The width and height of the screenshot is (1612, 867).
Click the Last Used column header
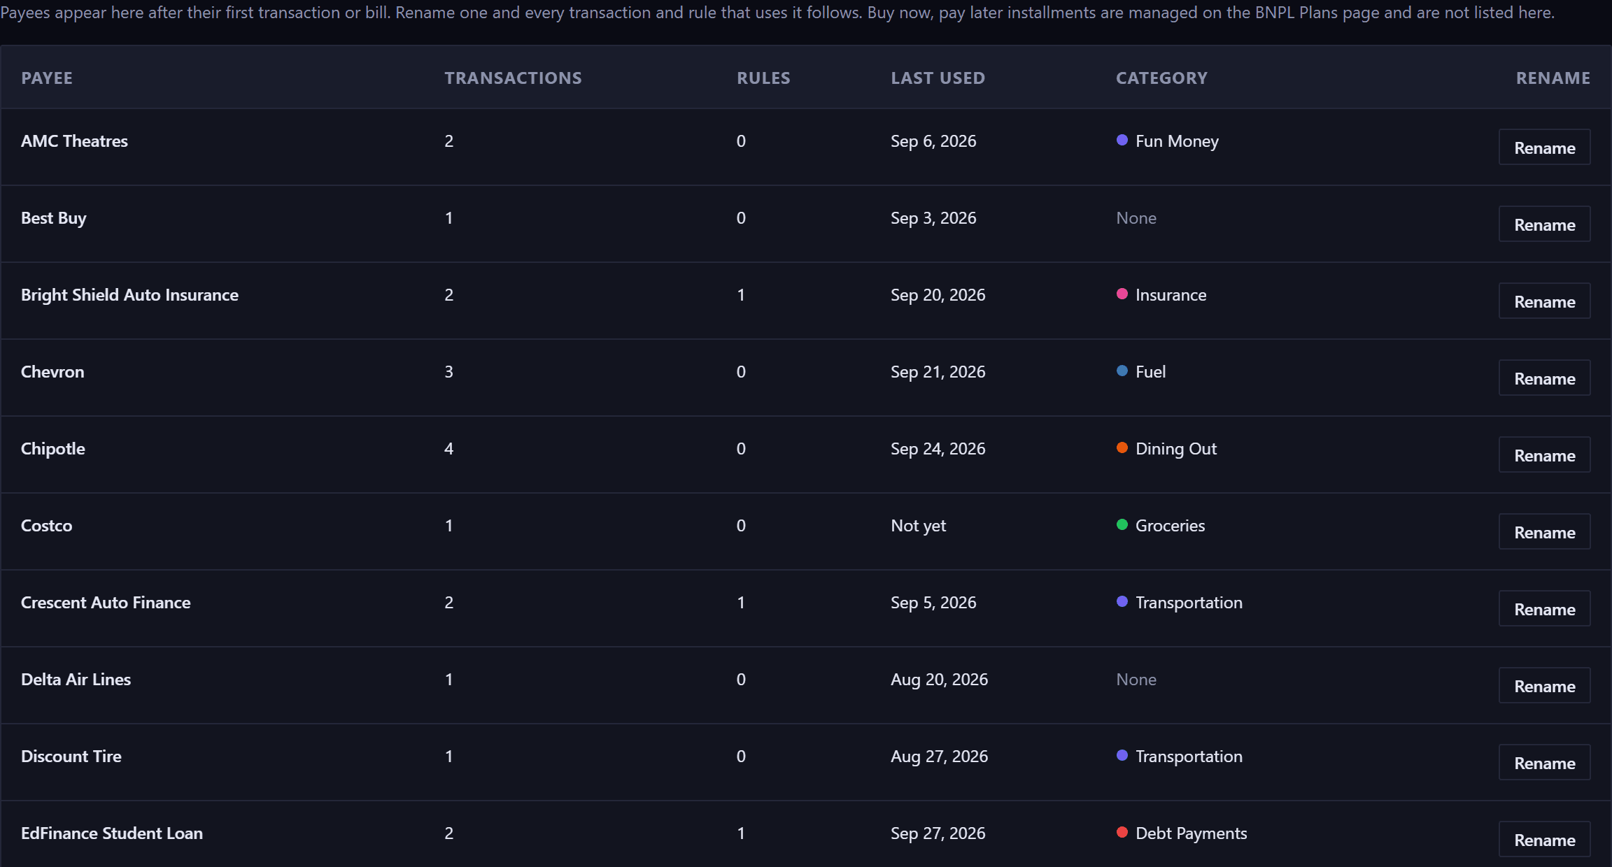pyautogui.click(x=938, y=78)
